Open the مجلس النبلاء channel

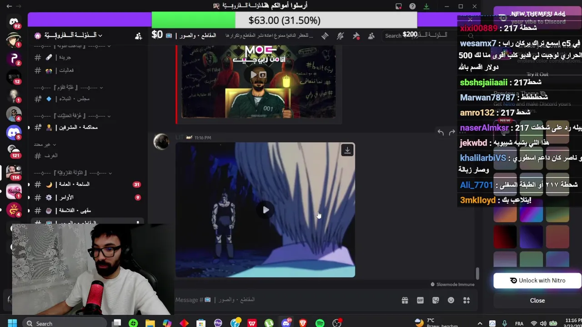point(87,99)
